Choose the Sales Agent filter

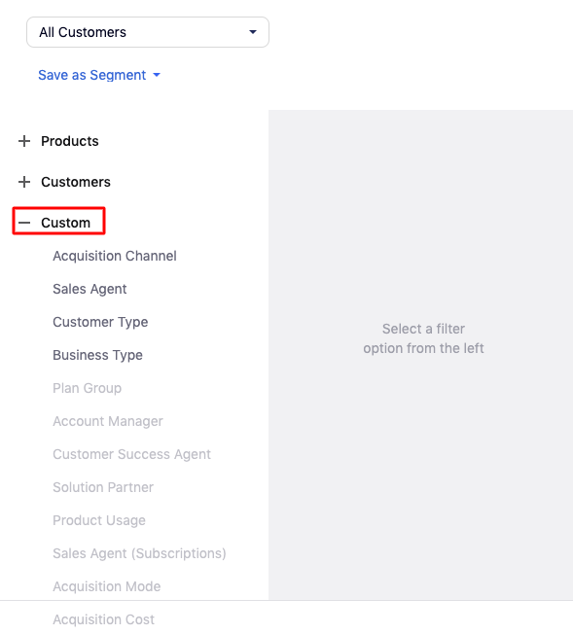coord(90,289)
